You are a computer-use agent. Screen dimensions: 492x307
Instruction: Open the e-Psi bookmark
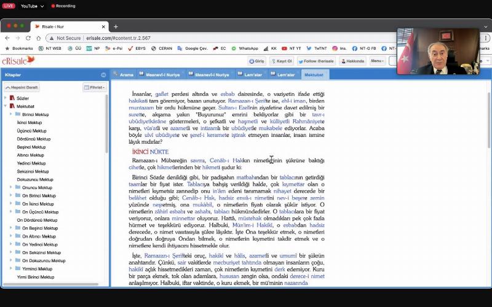[x=114, y=49]
